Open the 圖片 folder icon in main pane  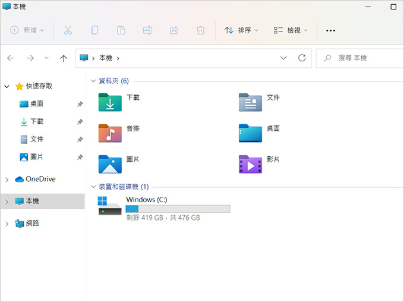point(110,164)
